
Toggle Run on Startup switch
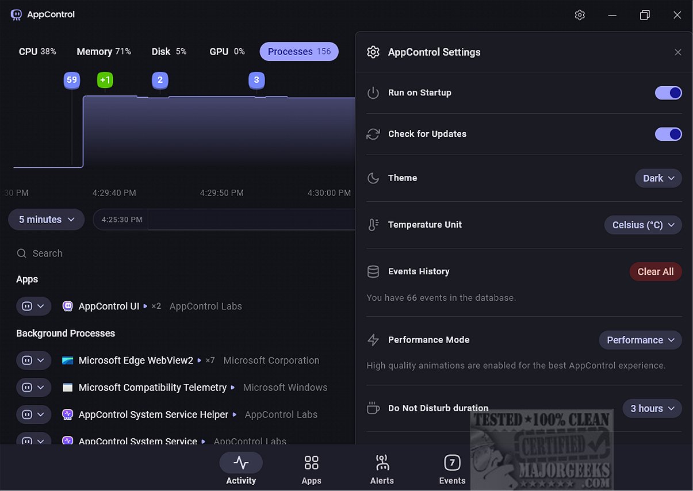668,93
